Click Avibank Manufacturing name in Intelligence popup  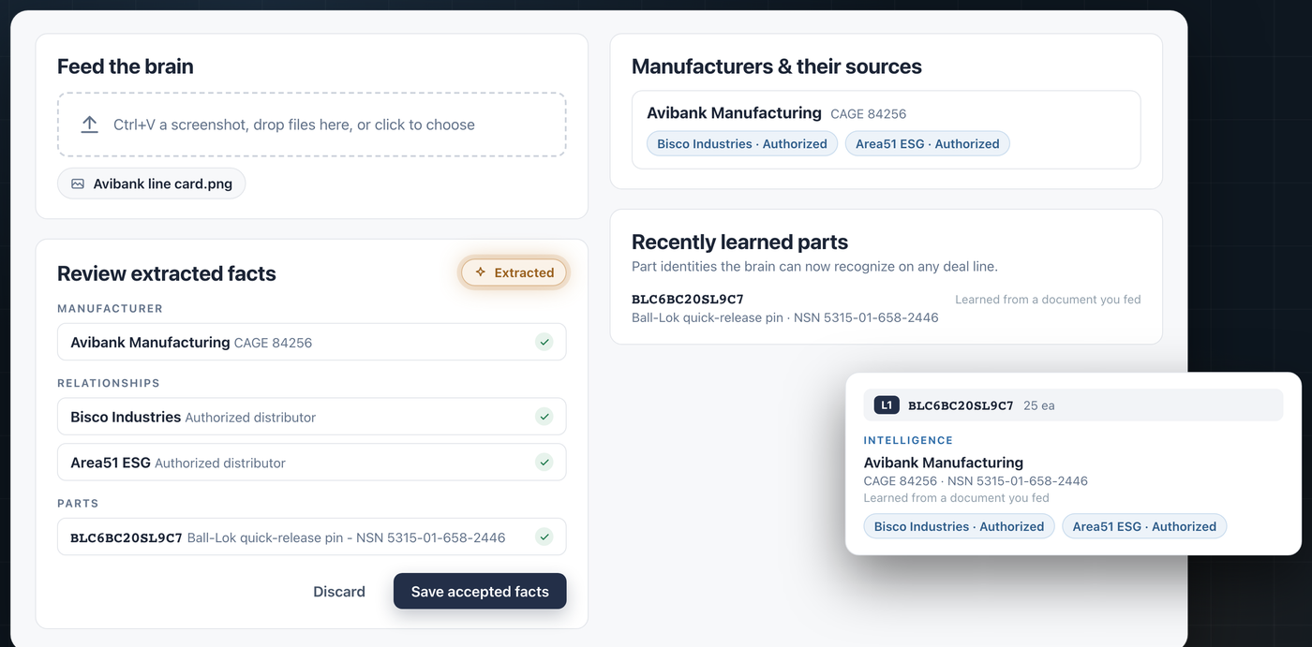pos(944,463)
